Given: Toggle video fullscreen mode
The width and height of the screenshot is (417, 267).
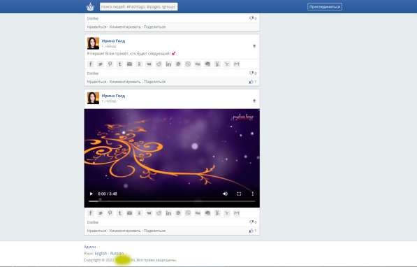Looking at the screenshot, I should [x=239, y=194].
